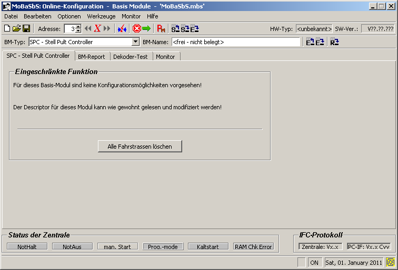Skip to previous address with double-left arrows
This screenshot has height=270, width=398.
[x=88, y=29]
